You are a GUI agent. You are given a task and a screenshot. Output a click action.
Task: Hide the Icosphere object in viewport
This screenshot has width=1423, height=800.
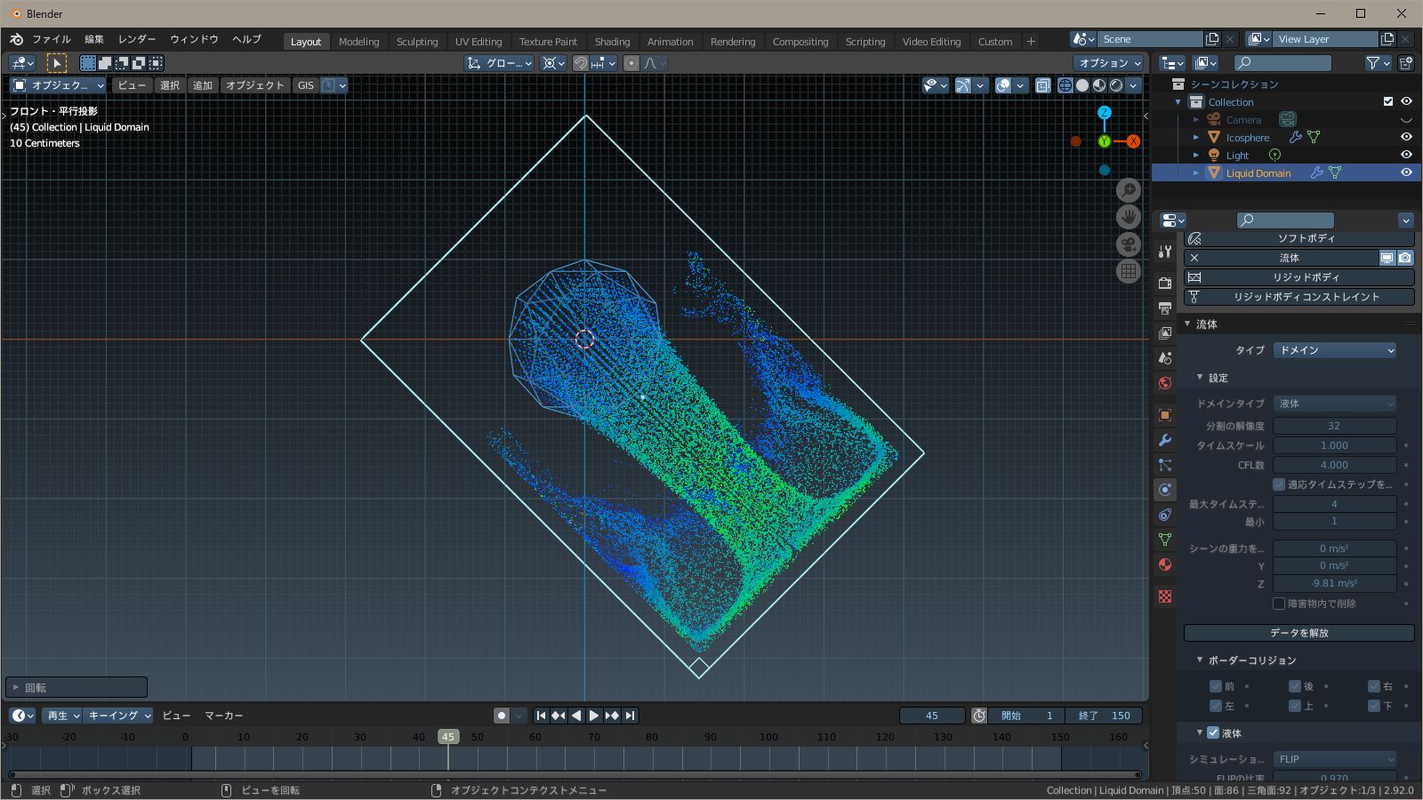(1406, 137)
